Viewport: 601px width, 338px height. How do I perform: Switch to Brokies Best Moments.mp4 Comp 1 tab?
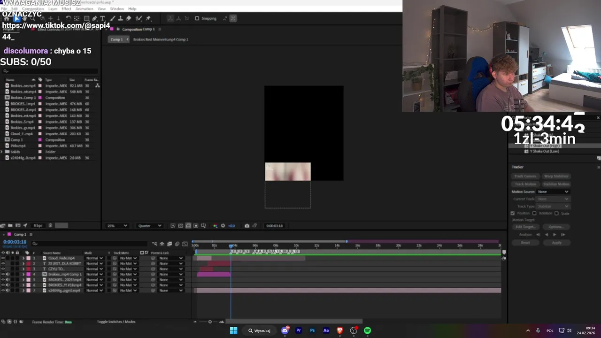tap(161, 39)
